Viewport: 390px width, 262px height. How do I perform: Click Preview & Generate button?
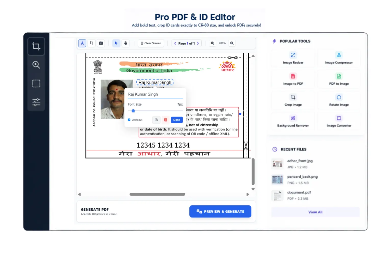point(220,212)
